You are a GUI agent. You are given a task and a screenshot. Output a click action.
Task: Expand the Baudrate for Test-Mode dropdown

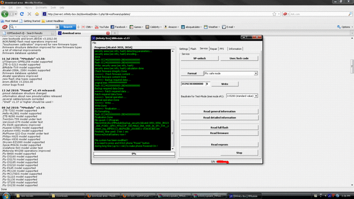click(x=256, y=96)
